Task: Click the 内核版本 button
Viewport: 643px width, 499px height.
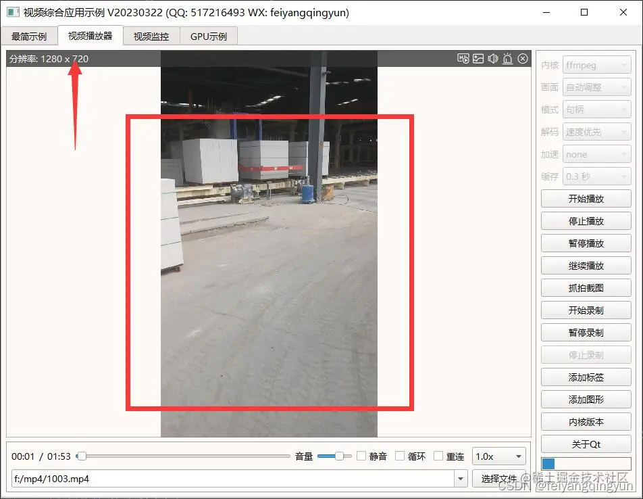Action: (586, 422)
